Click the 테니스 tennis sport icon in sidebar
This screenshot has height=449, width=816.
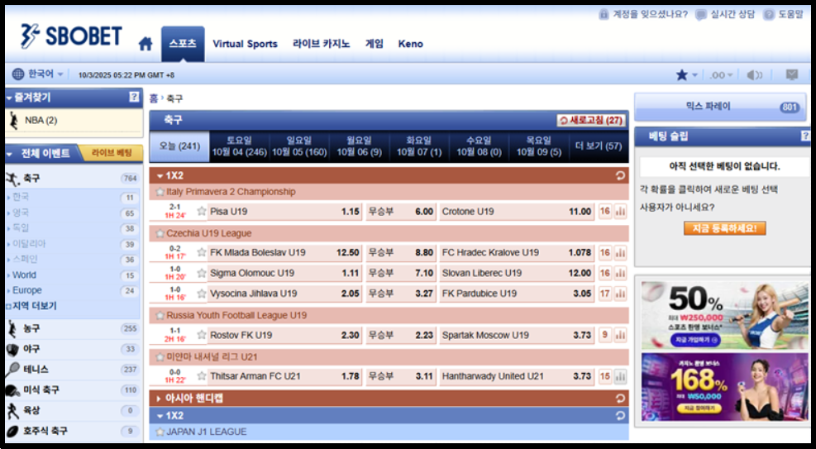point(12,370)
